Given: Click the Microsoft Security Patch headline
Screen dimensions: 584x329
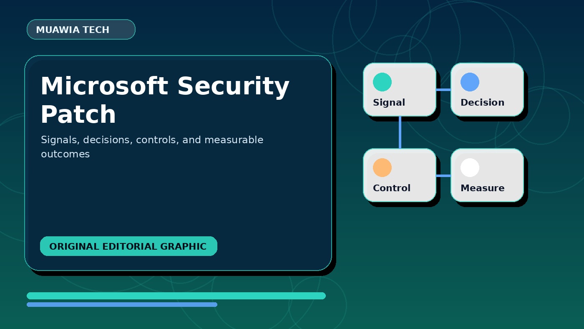Looking at the screenshot, I should point(165,100).
